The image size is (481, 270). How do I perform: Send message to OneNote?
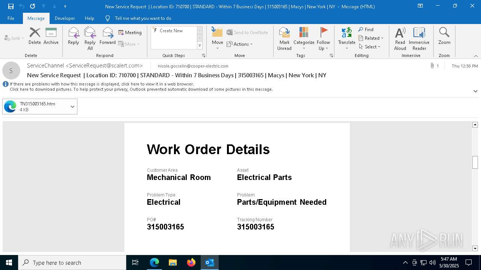(247, 33)
